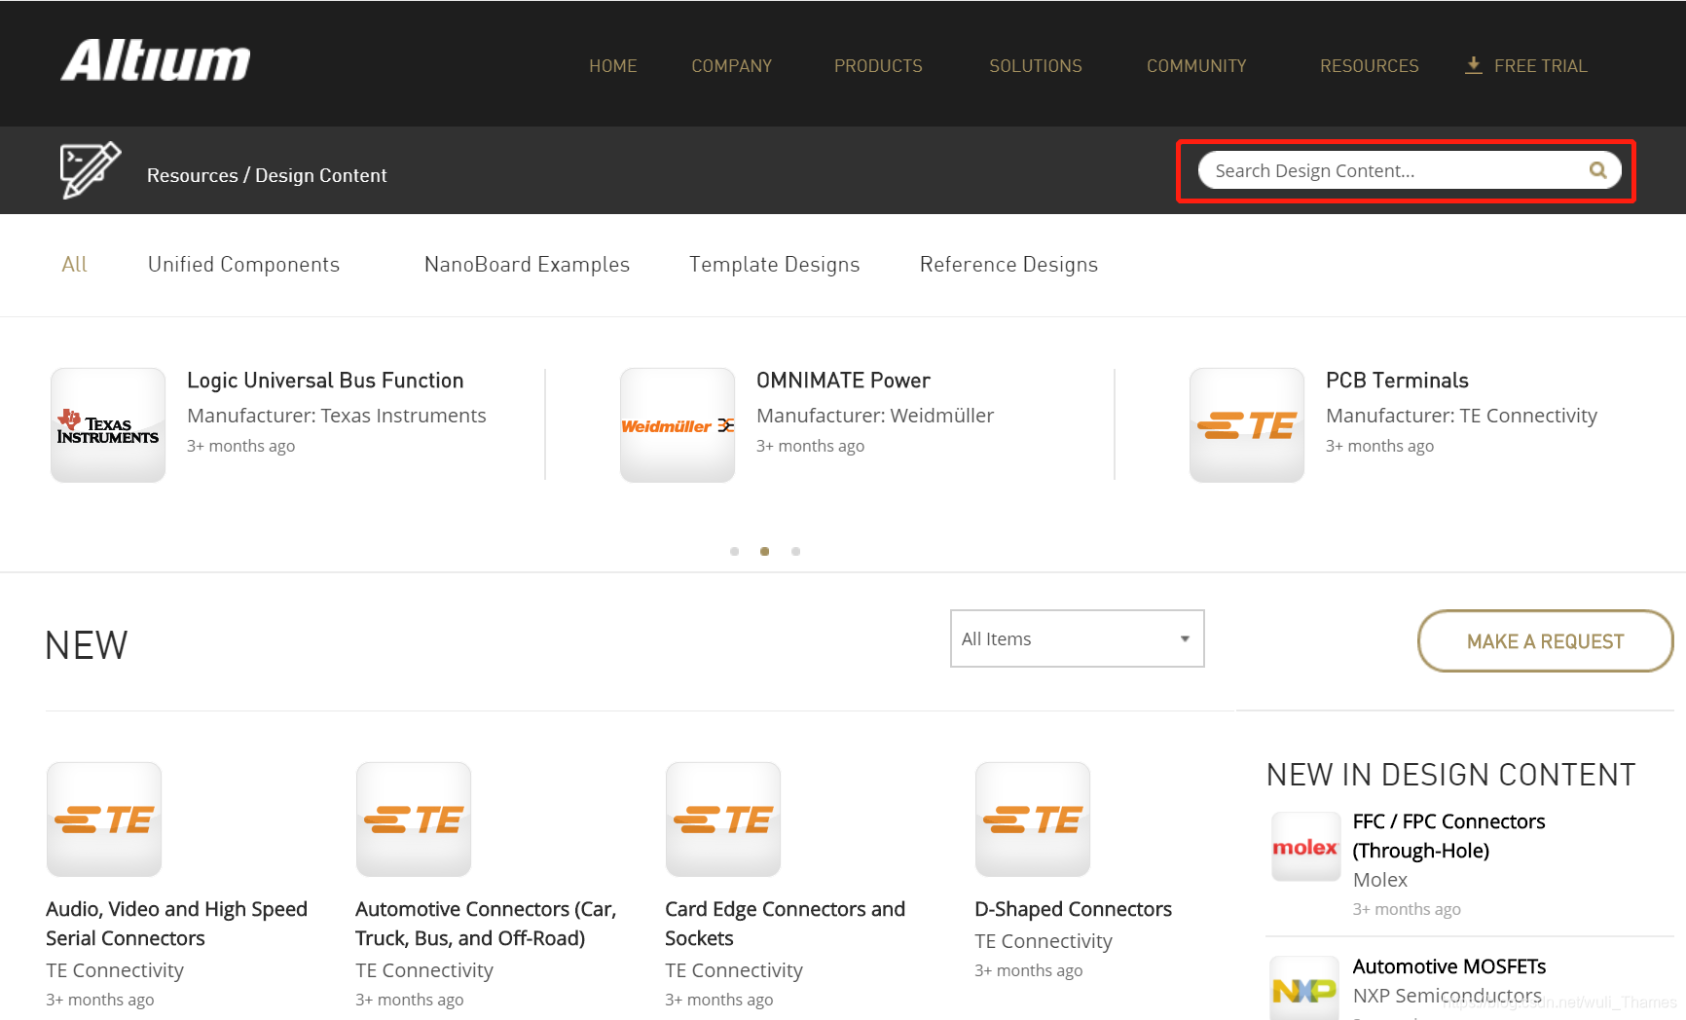Viewport: 1686px width, 1020px height.
Task: Click NXP Semiconductors text
Action: click(1448, 996)
